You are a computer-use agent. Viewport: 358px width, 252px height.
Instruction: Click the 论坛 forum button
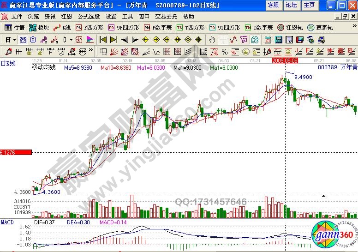coord(291,5)
